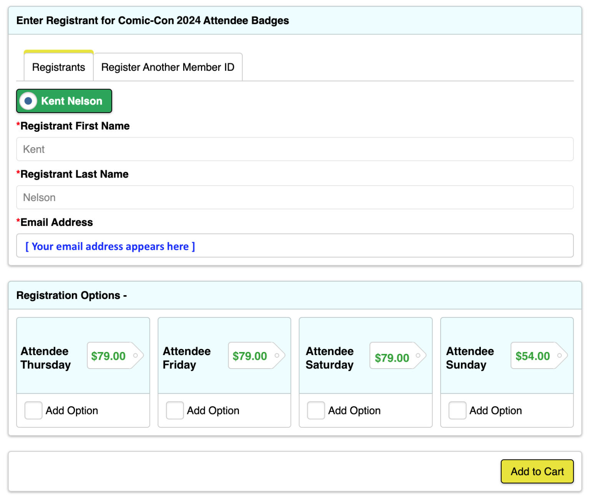Click the Thursday $79.00 price tag
590x500 pixels.
coord(115,355)
